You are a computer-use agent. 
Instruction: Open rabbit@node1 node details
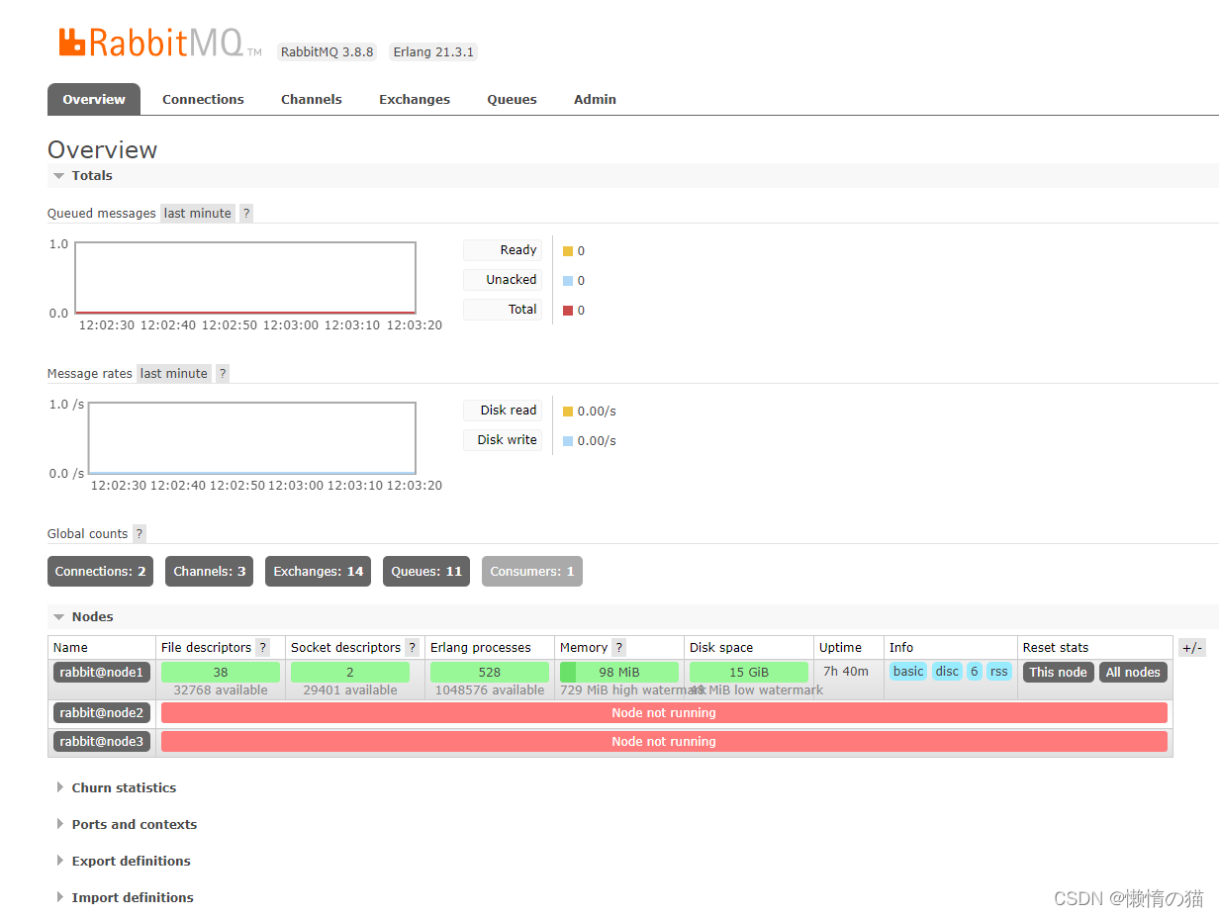(x=102, y=672)
